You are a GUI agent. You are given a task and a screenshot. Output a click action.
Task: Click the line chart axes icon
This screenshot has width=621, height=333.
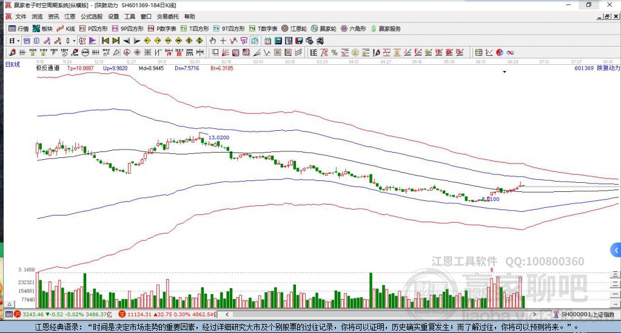click(x=489, y=52)
